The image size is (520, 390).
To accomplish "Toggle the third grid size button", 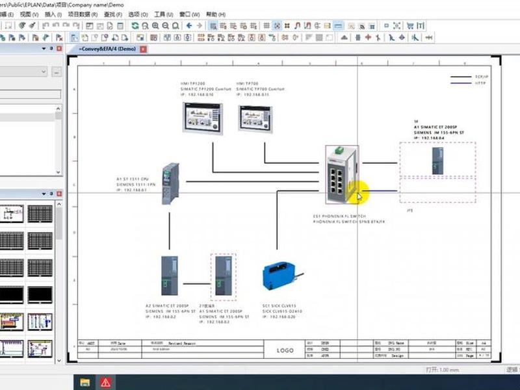I will [233, 26].
